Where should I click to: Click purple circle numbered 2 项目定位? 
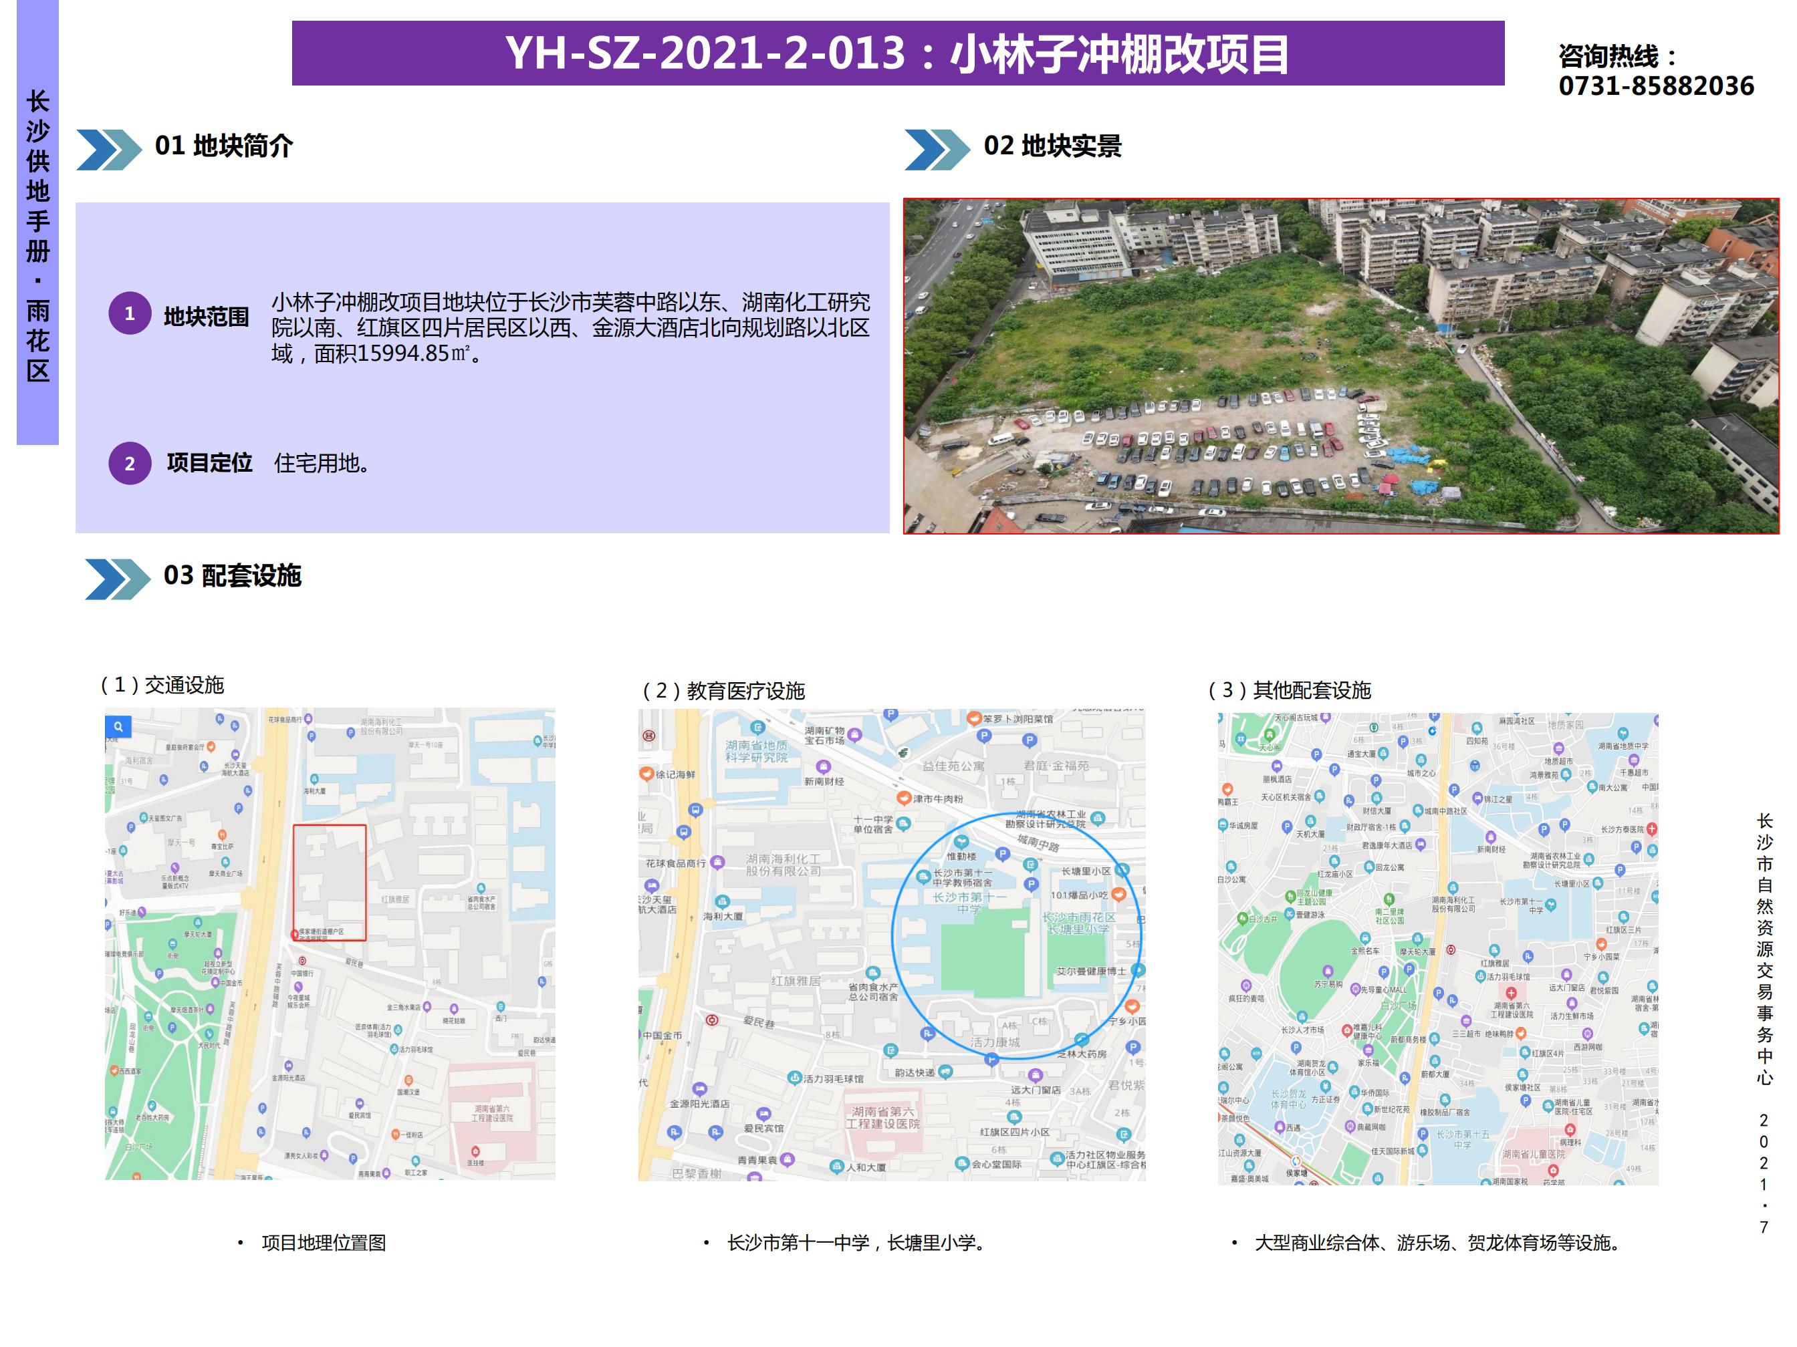[x=130, y=464]
